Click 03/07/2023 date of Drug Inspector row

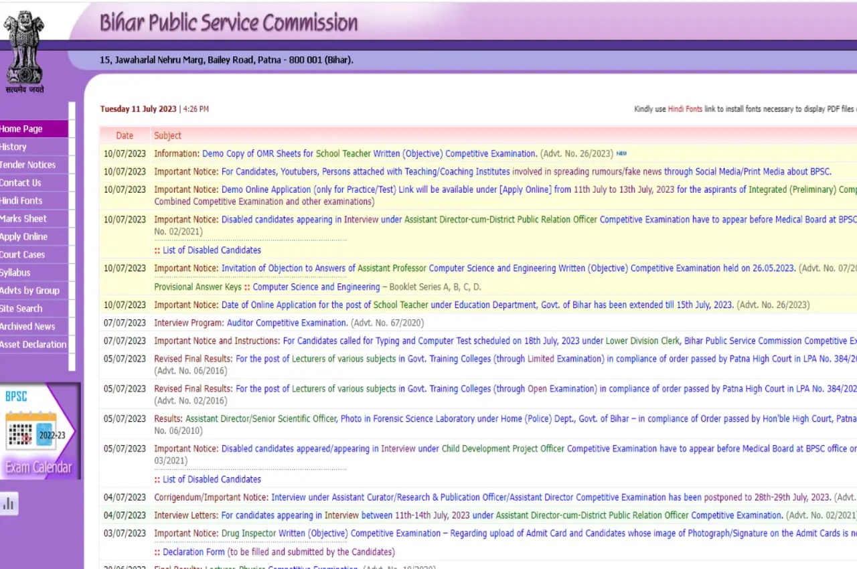[125, 534]
